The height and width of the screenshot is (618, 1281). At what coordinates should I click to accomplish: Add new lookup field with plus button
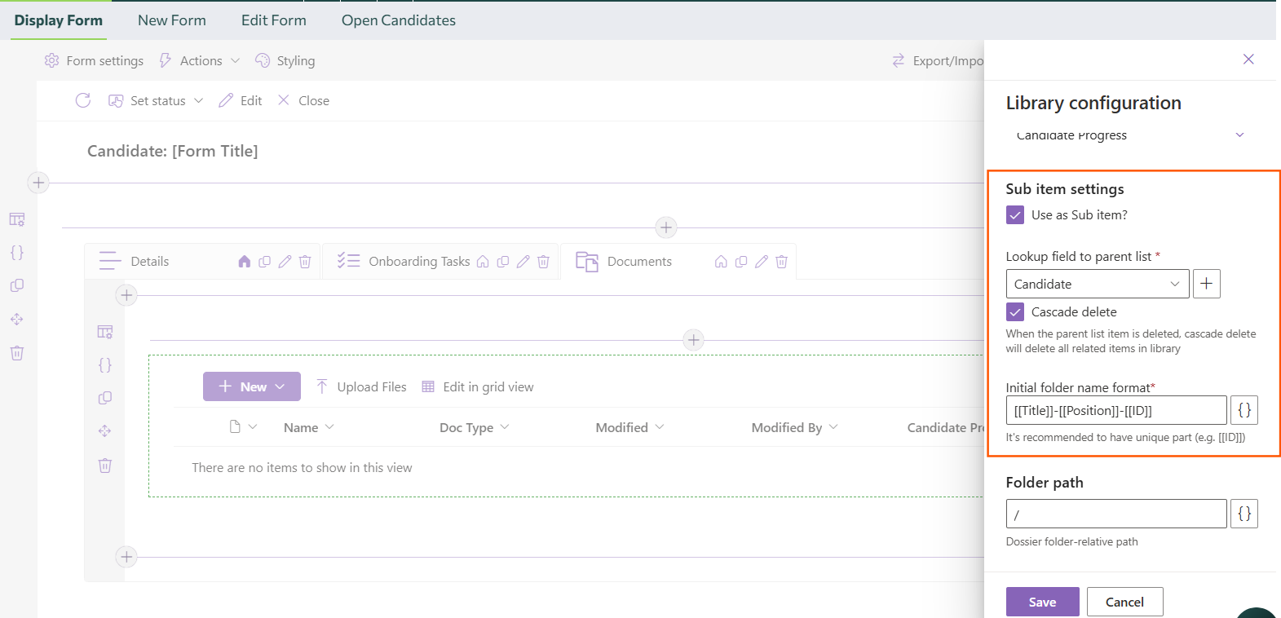point(1207,284)
